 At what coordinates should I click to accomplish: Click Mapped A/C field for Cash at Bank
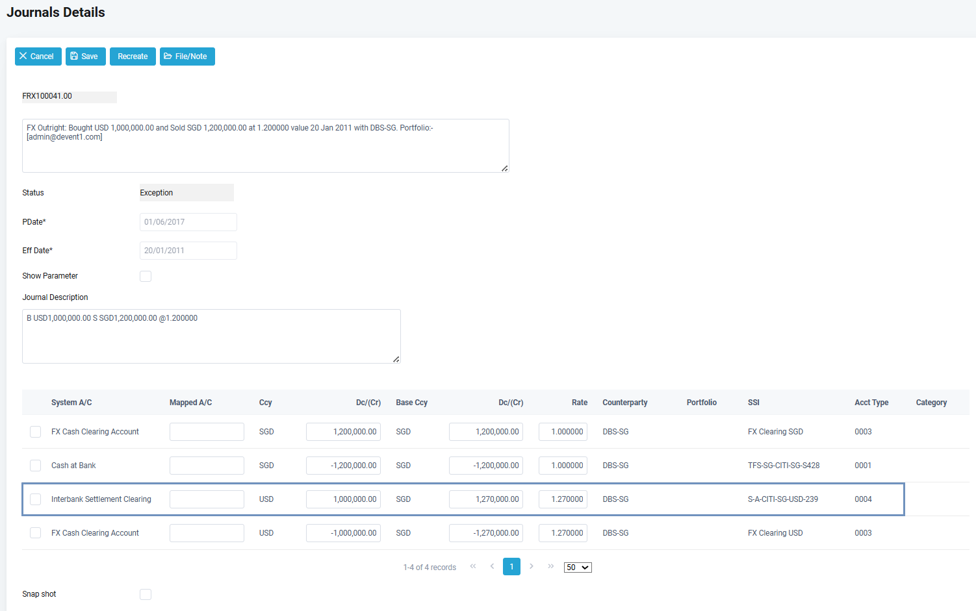coord(207,466)
